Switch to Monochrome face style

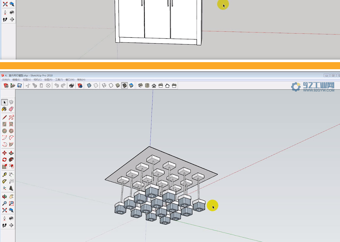coord(131,85)
